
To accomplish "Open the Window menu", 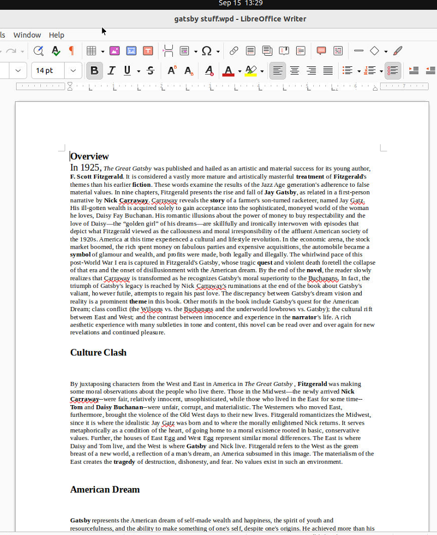I will pyautogui.click(x=27, y=35).
